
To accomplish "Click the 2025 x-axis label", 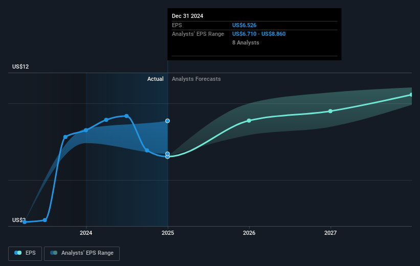I will coord(167,233).
